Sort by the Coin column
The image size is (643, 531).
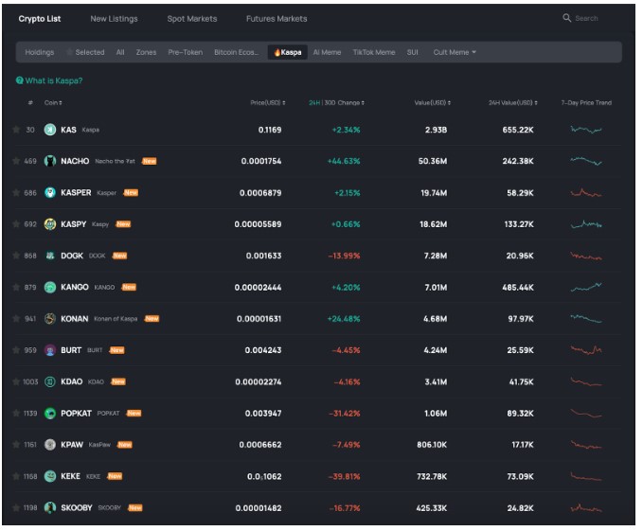point(53,103)
